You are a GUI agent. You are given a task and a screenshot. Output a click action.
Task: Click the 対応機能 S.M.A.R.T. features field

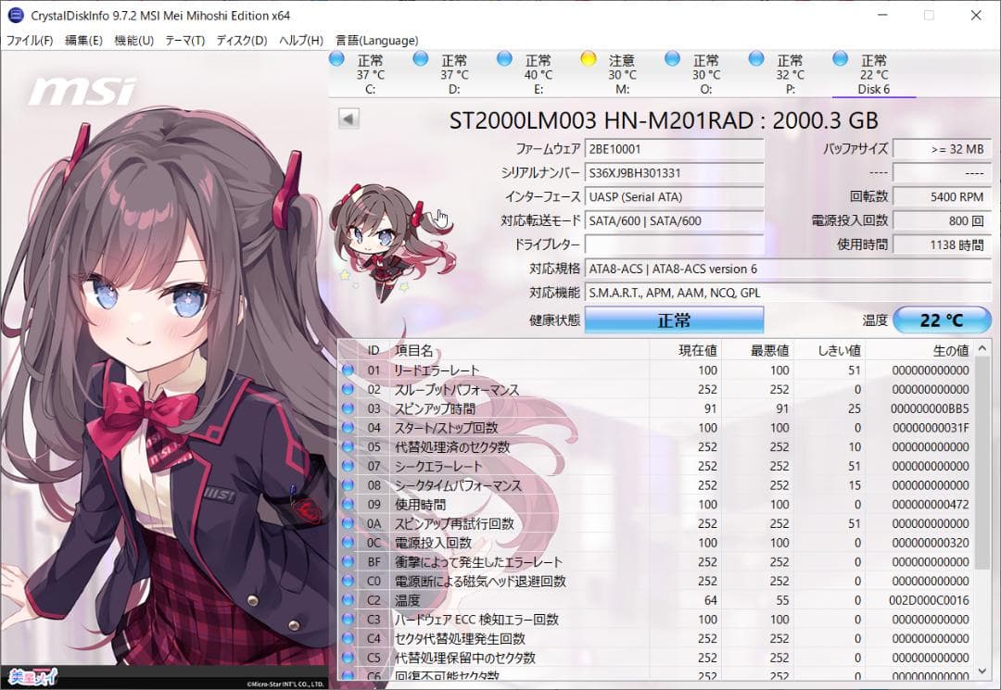[788, 293]
